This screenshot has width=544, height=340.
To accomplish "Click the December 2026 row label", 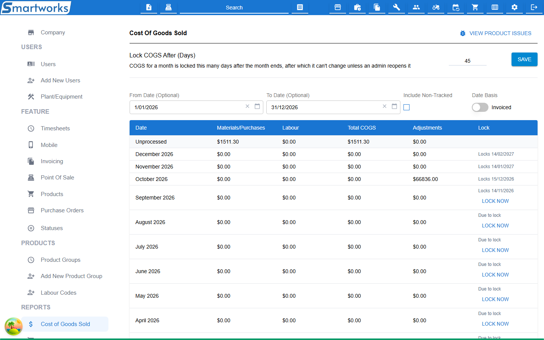I will [x=154, y=154].
